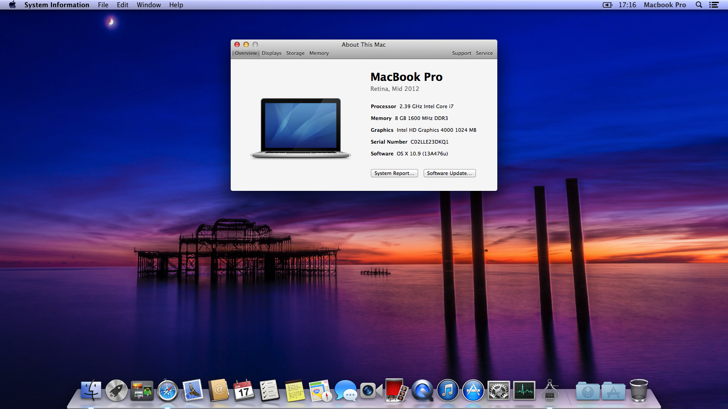Screen dimensions: 728x409
Task: Open Mission Control in the dock
Action: pos(142,390)
